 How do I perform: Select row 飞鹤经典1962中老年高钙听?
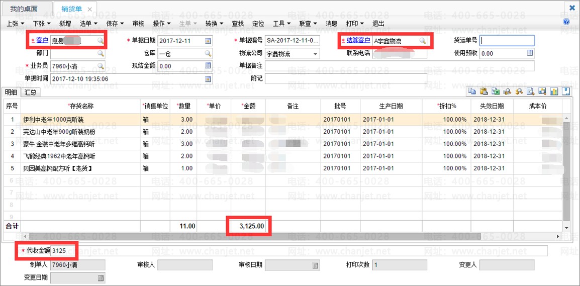point(283,156)
